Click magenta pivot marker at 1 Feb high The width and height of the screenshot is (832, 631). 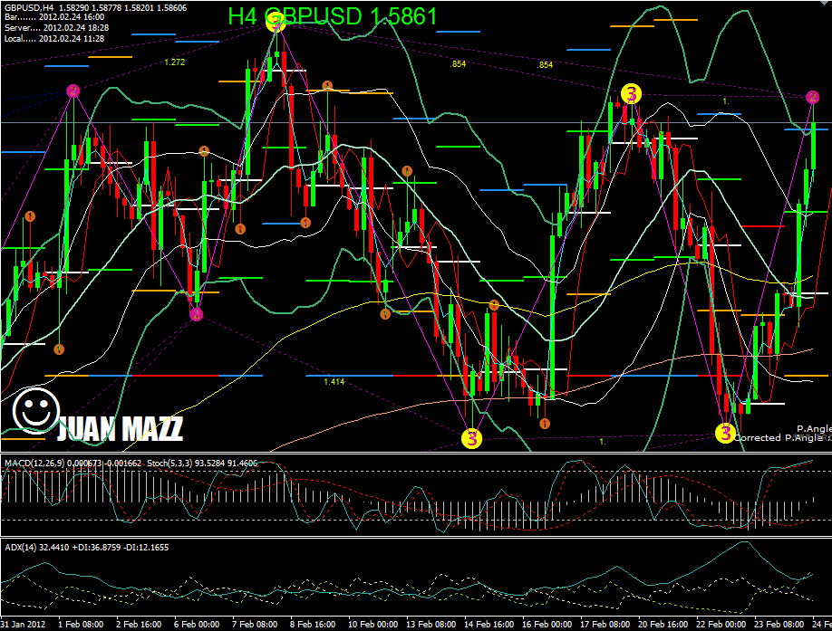point(73,90)
